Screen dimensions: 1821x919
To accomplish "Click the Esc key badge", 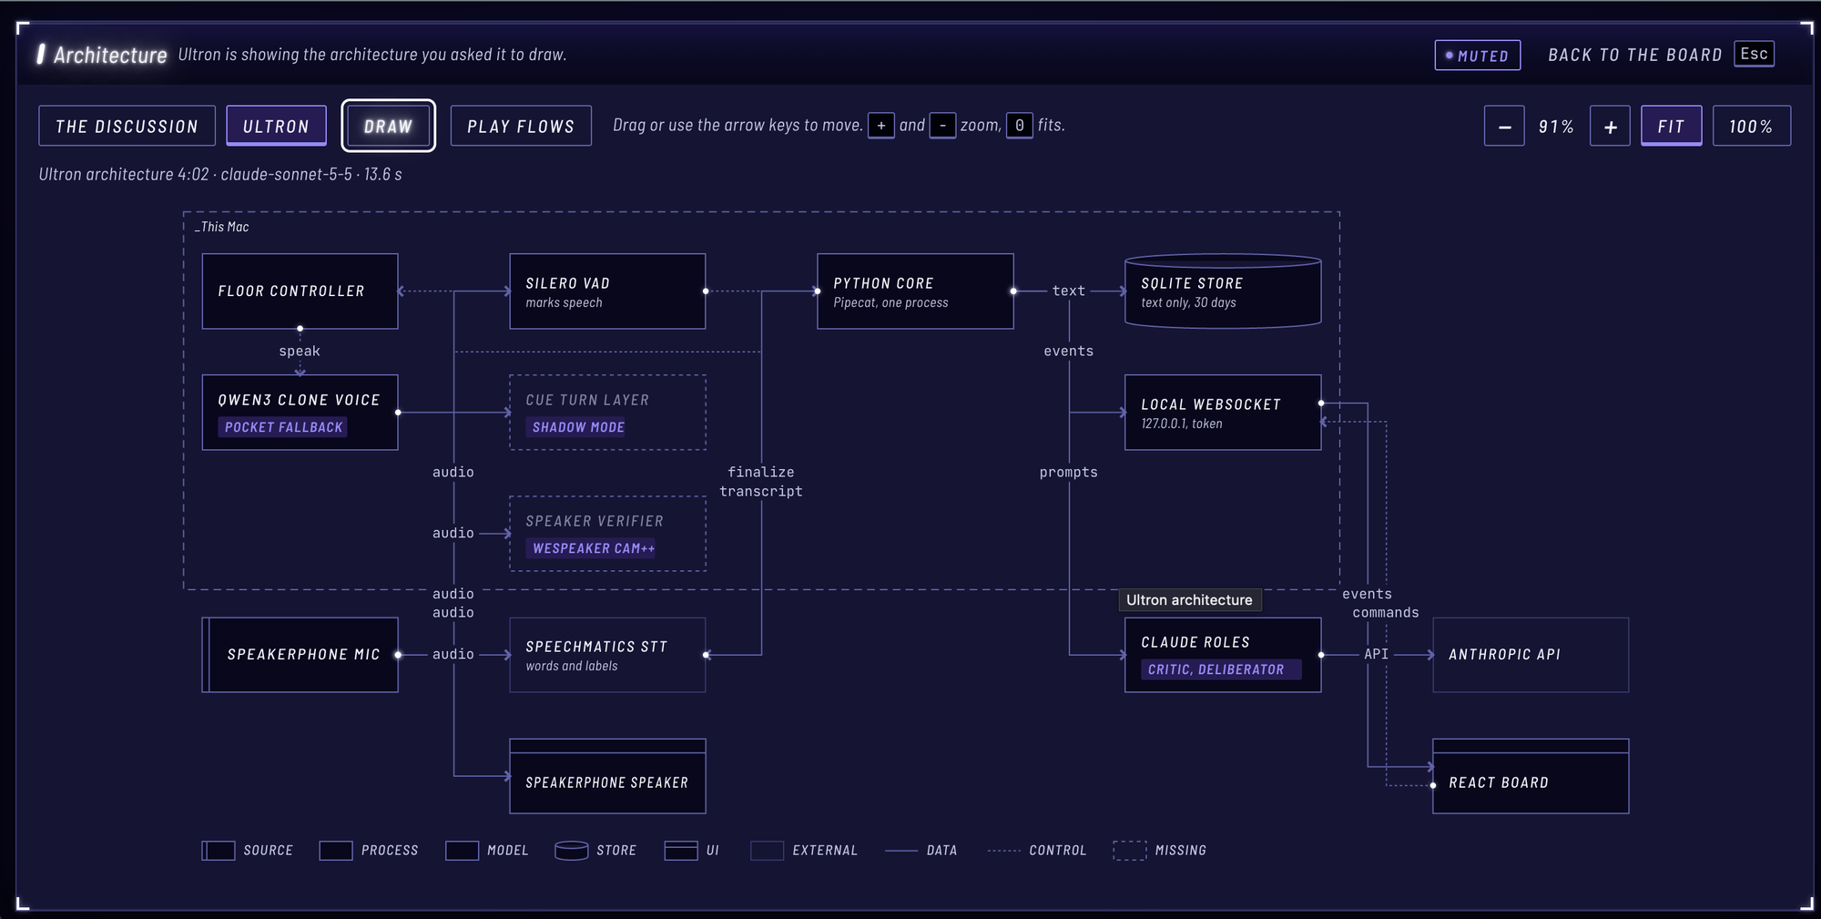I will (x=1754, y=54).
